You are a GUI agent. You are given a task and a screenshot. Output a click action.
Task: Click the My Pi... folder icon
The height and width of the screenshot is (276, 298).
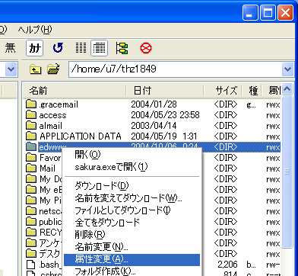(x=31, y=201)
